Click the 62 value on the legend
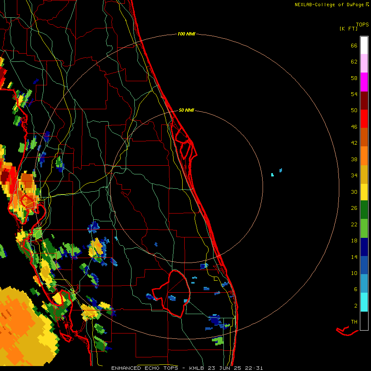This screenshot has height=371, width=371. pos(354,62)
